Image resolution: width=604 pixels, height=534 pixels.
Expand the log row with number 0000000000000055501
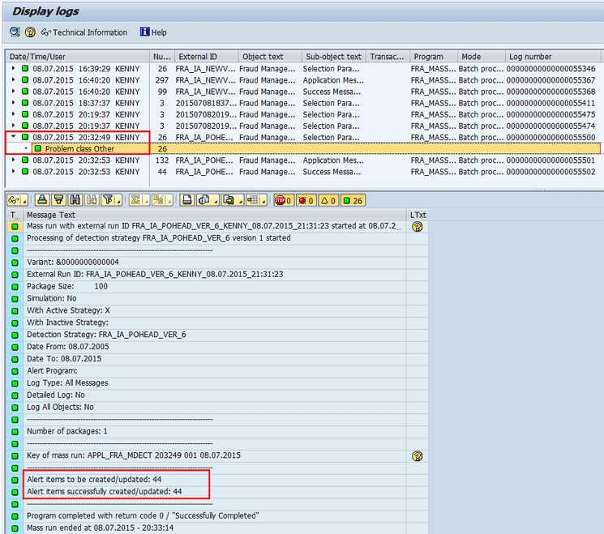click(x=14, y=160)
